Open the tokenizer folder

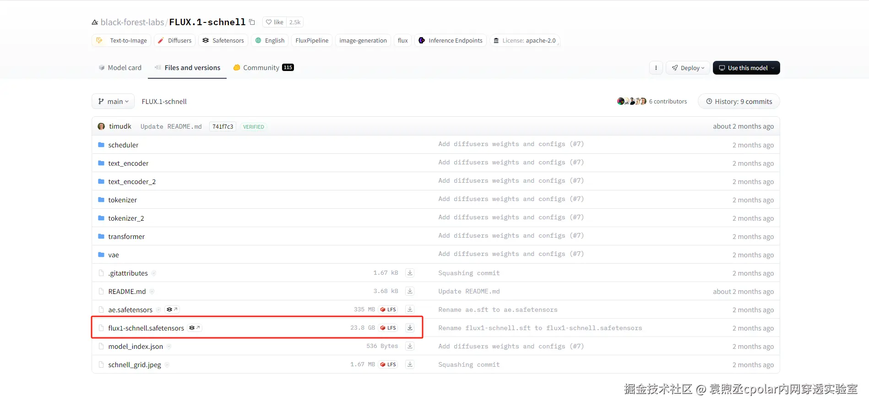(x=122, y=200)
